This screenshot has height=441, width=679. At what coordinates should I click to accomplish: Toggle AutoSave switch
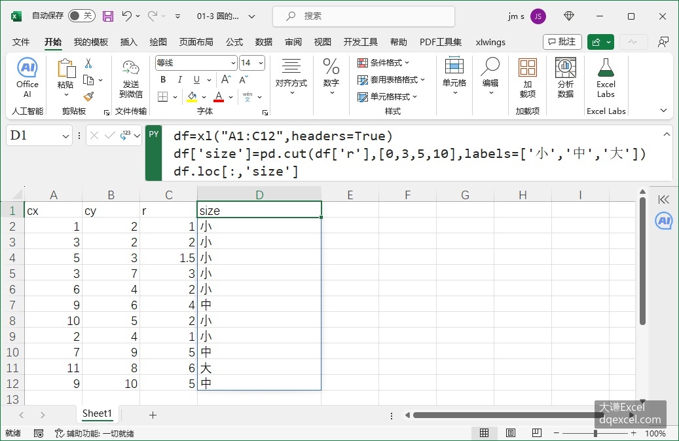[82, 16]
